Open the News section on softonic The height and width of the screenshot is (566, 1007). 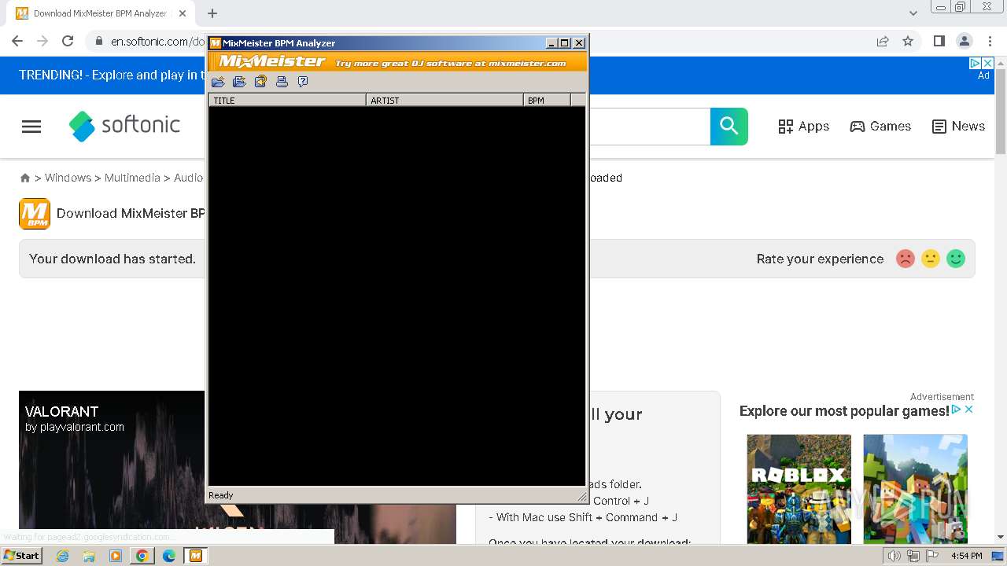958,127
